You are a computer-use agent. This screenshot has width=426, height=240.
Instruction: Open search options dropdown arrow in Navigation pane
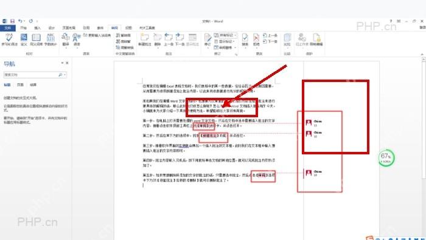65,75
